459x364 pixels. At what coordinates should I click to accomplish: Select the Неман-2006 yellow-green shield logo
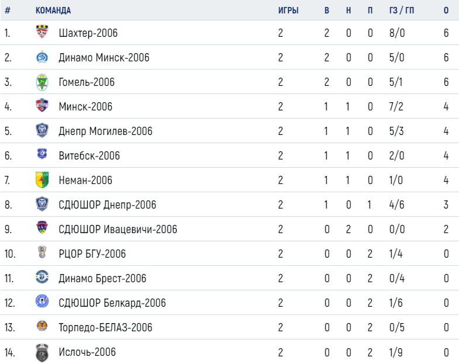tap(42, 179)
